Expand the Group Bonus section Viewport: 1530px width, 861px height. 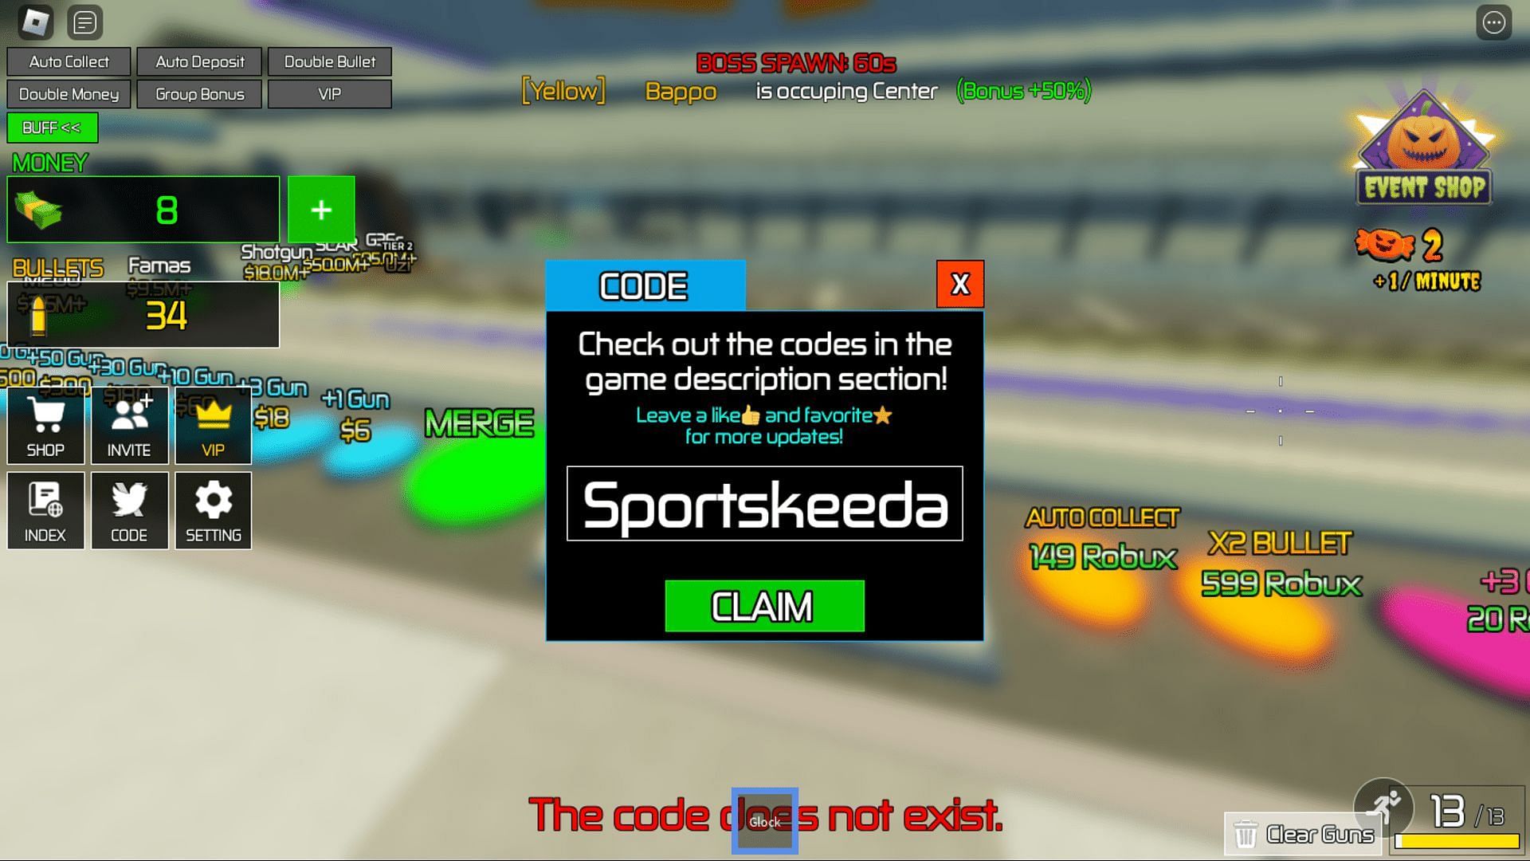(198, 93)
